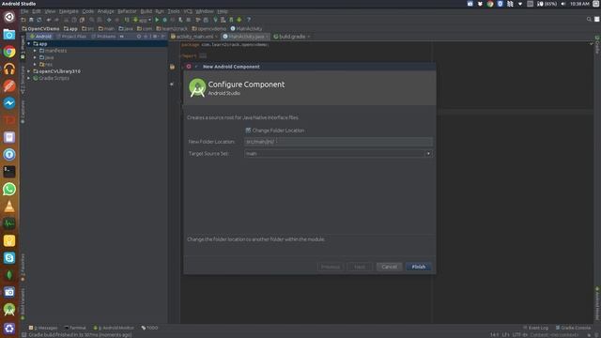This screenshot has width=601, height=338.
Task: Open the Terminal tool window
Action: (x=75, y=328)
